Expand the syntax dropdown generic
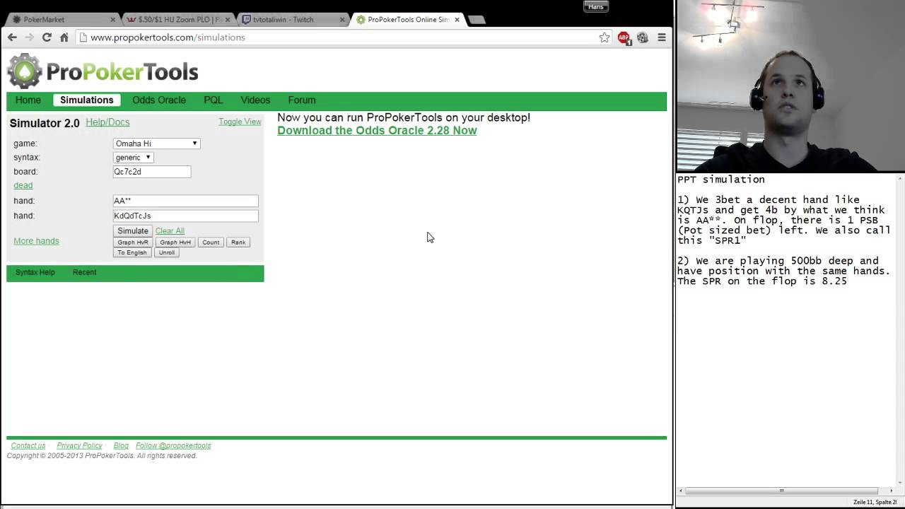Screen dimensions: 905x509 pos(133,158)
